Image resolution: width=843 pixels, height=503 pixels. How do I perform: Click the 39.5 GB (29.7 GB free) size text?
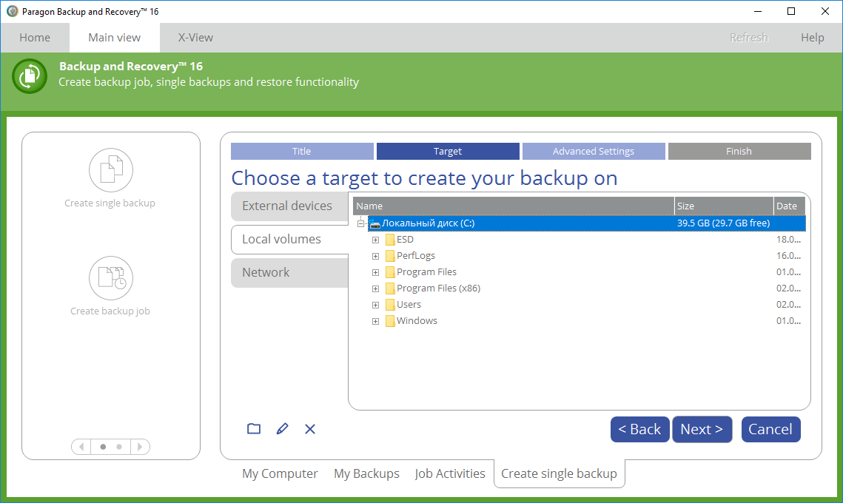pyautogui.click(x=724, y=223)
